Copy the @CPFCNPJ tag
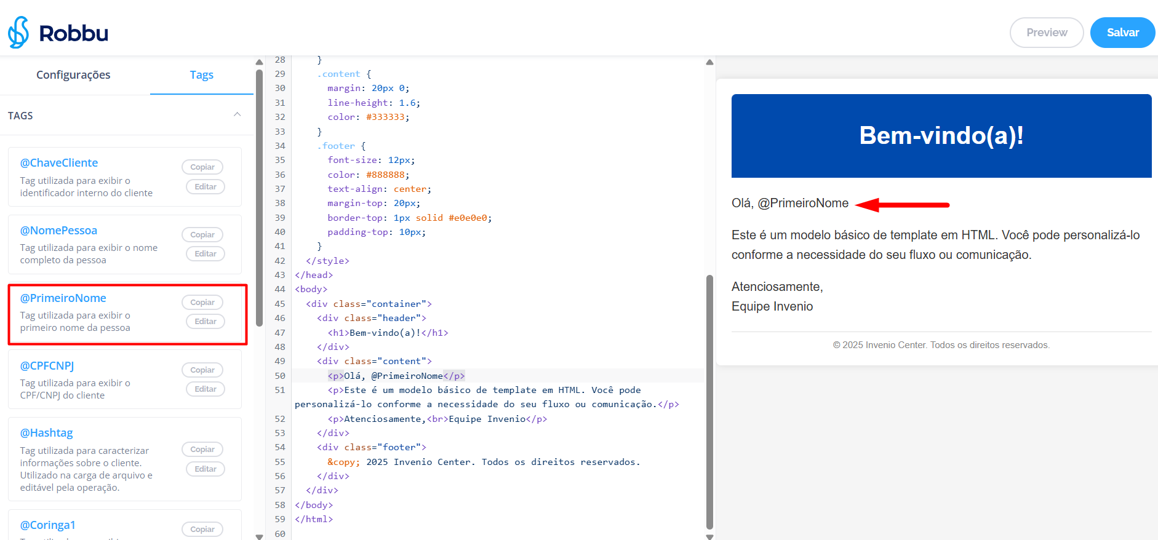Image resolution: width=1158 pixels, height=540 pixels. [202, 370]
